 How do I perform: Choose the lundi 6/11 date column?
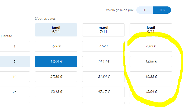click(x=56, y=30)
